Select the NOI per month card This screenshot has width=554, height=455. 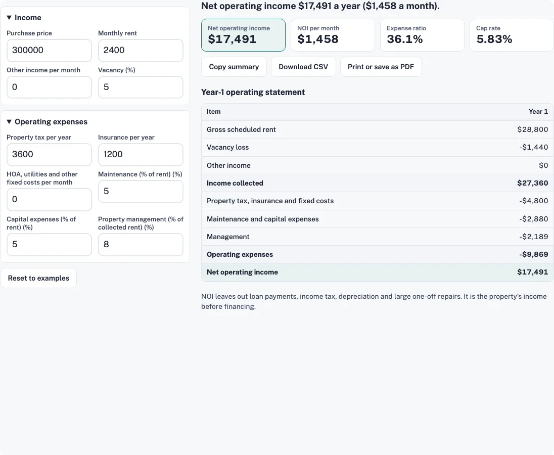[x=333, y=35]
